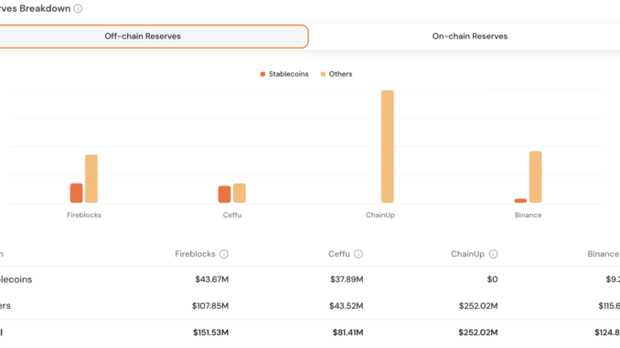Switch to the On-chain Reserves tab

click(469, 37)
